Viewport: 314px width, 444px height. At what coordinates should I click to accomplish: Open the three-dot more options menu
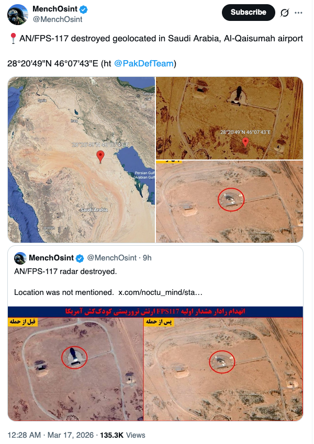click(x=298, y=13)
